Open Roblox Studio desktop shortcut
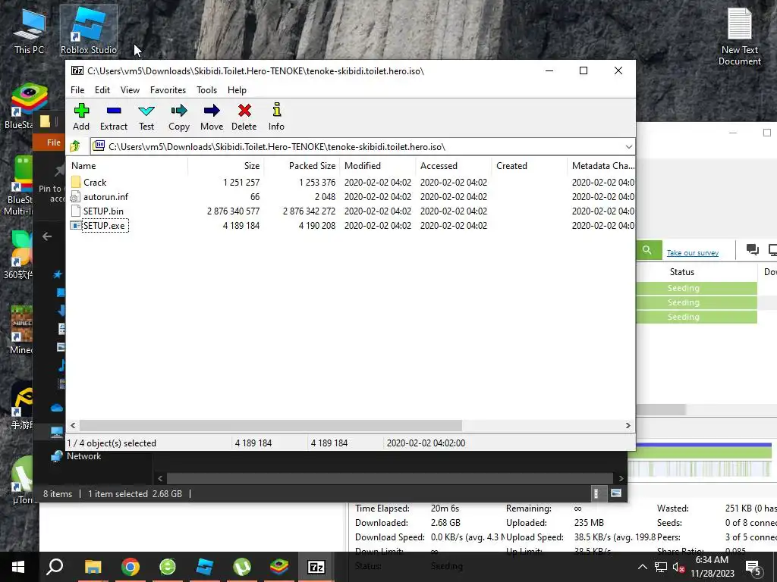The width and height of the screenshot is (777, 582). [x=88, y=30]
